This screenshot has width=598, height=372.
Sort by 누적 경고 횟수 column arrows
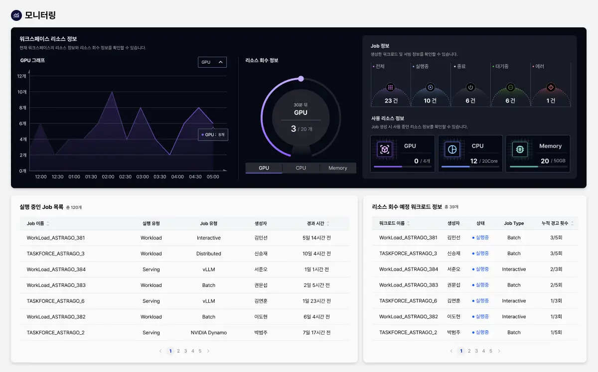(573, 224)
